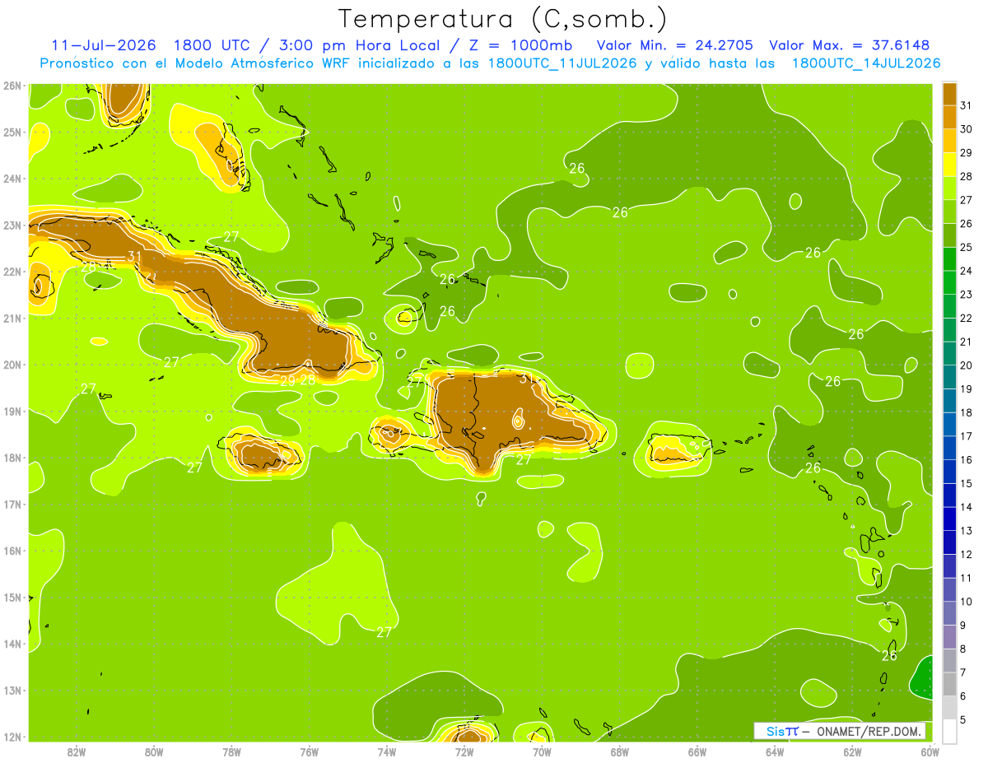Screen dimensions: 988x763
Task: Pick the green swatch between 25 and 26
Action: tap(949, 235)
